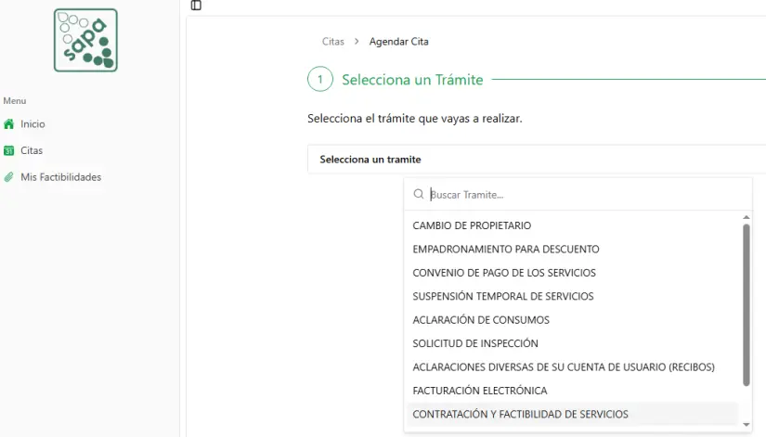Click the Inicio house icon
The height and width of the screenshot is (437, 766).
click(x=8, y=124)
